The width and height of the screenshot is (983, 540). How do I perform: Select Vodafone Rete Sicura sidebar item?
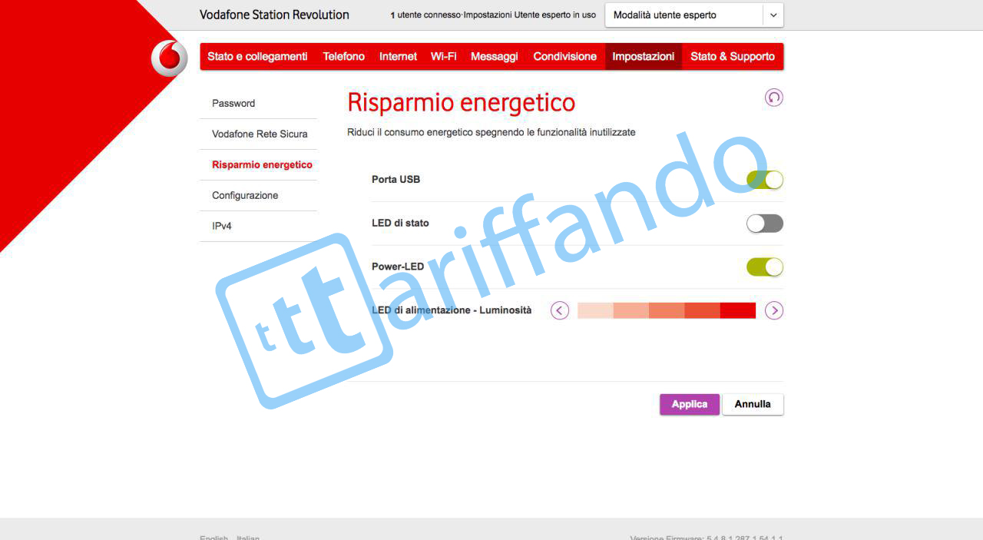pyautogui.click(x=260, y=134)
